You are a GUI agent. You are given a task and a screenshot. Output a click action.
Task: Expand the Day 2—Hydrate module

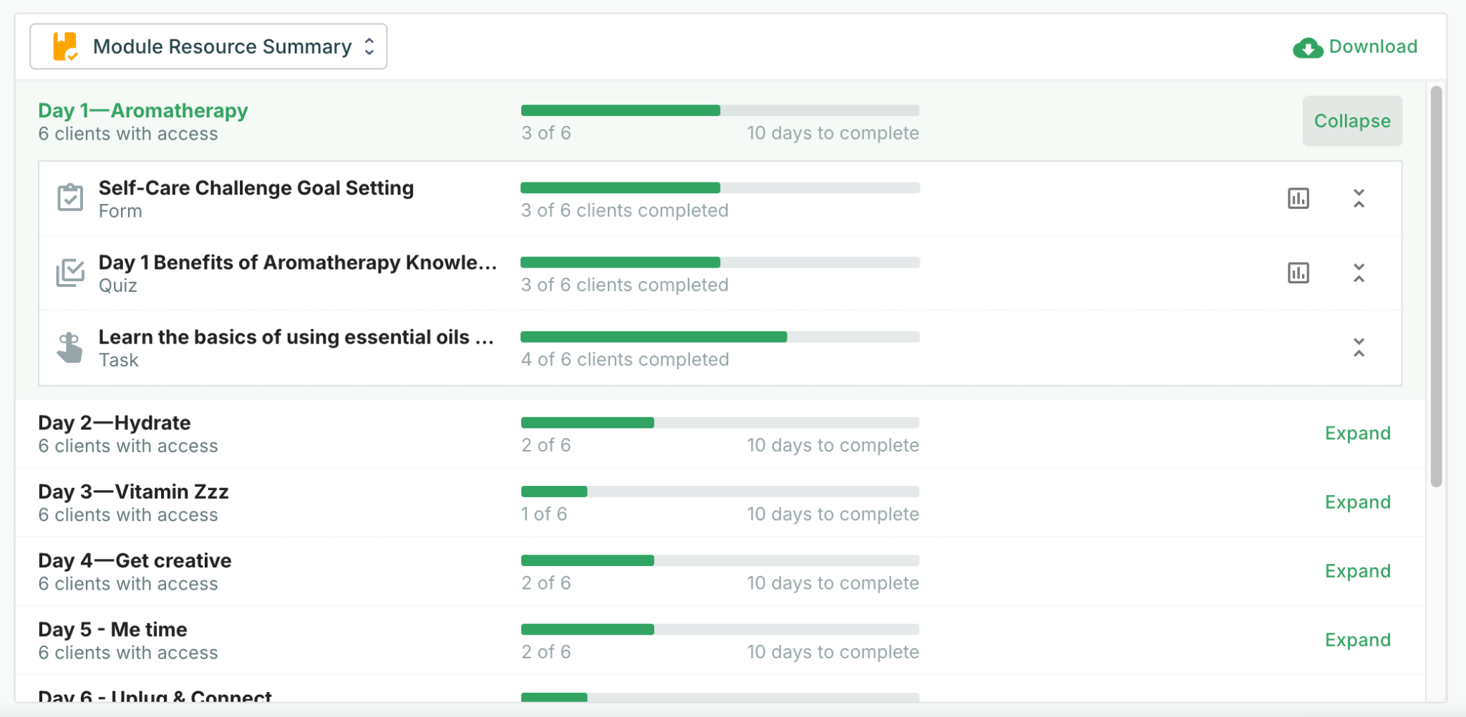(1357, 433)
